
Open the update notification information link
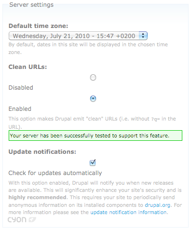pyautogui.click(x=128, y=212)
